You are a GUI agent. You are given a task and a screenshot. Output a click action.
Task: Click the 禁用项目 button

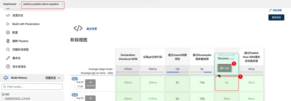276,18
